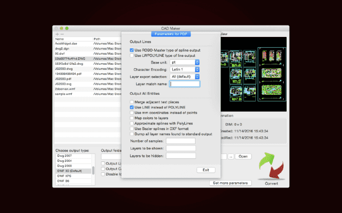Click the Convert arrows icon
Image resolution: width=342 pixels, height=213 pixels.
271,166
